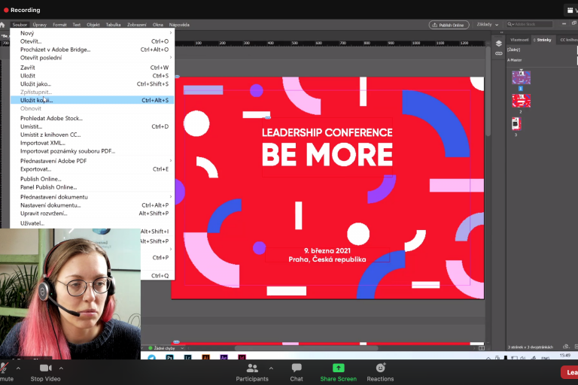Click Photoshop icon in Windows taskbar
This screenshot has height=385, width=578.
tap(169, 358)
